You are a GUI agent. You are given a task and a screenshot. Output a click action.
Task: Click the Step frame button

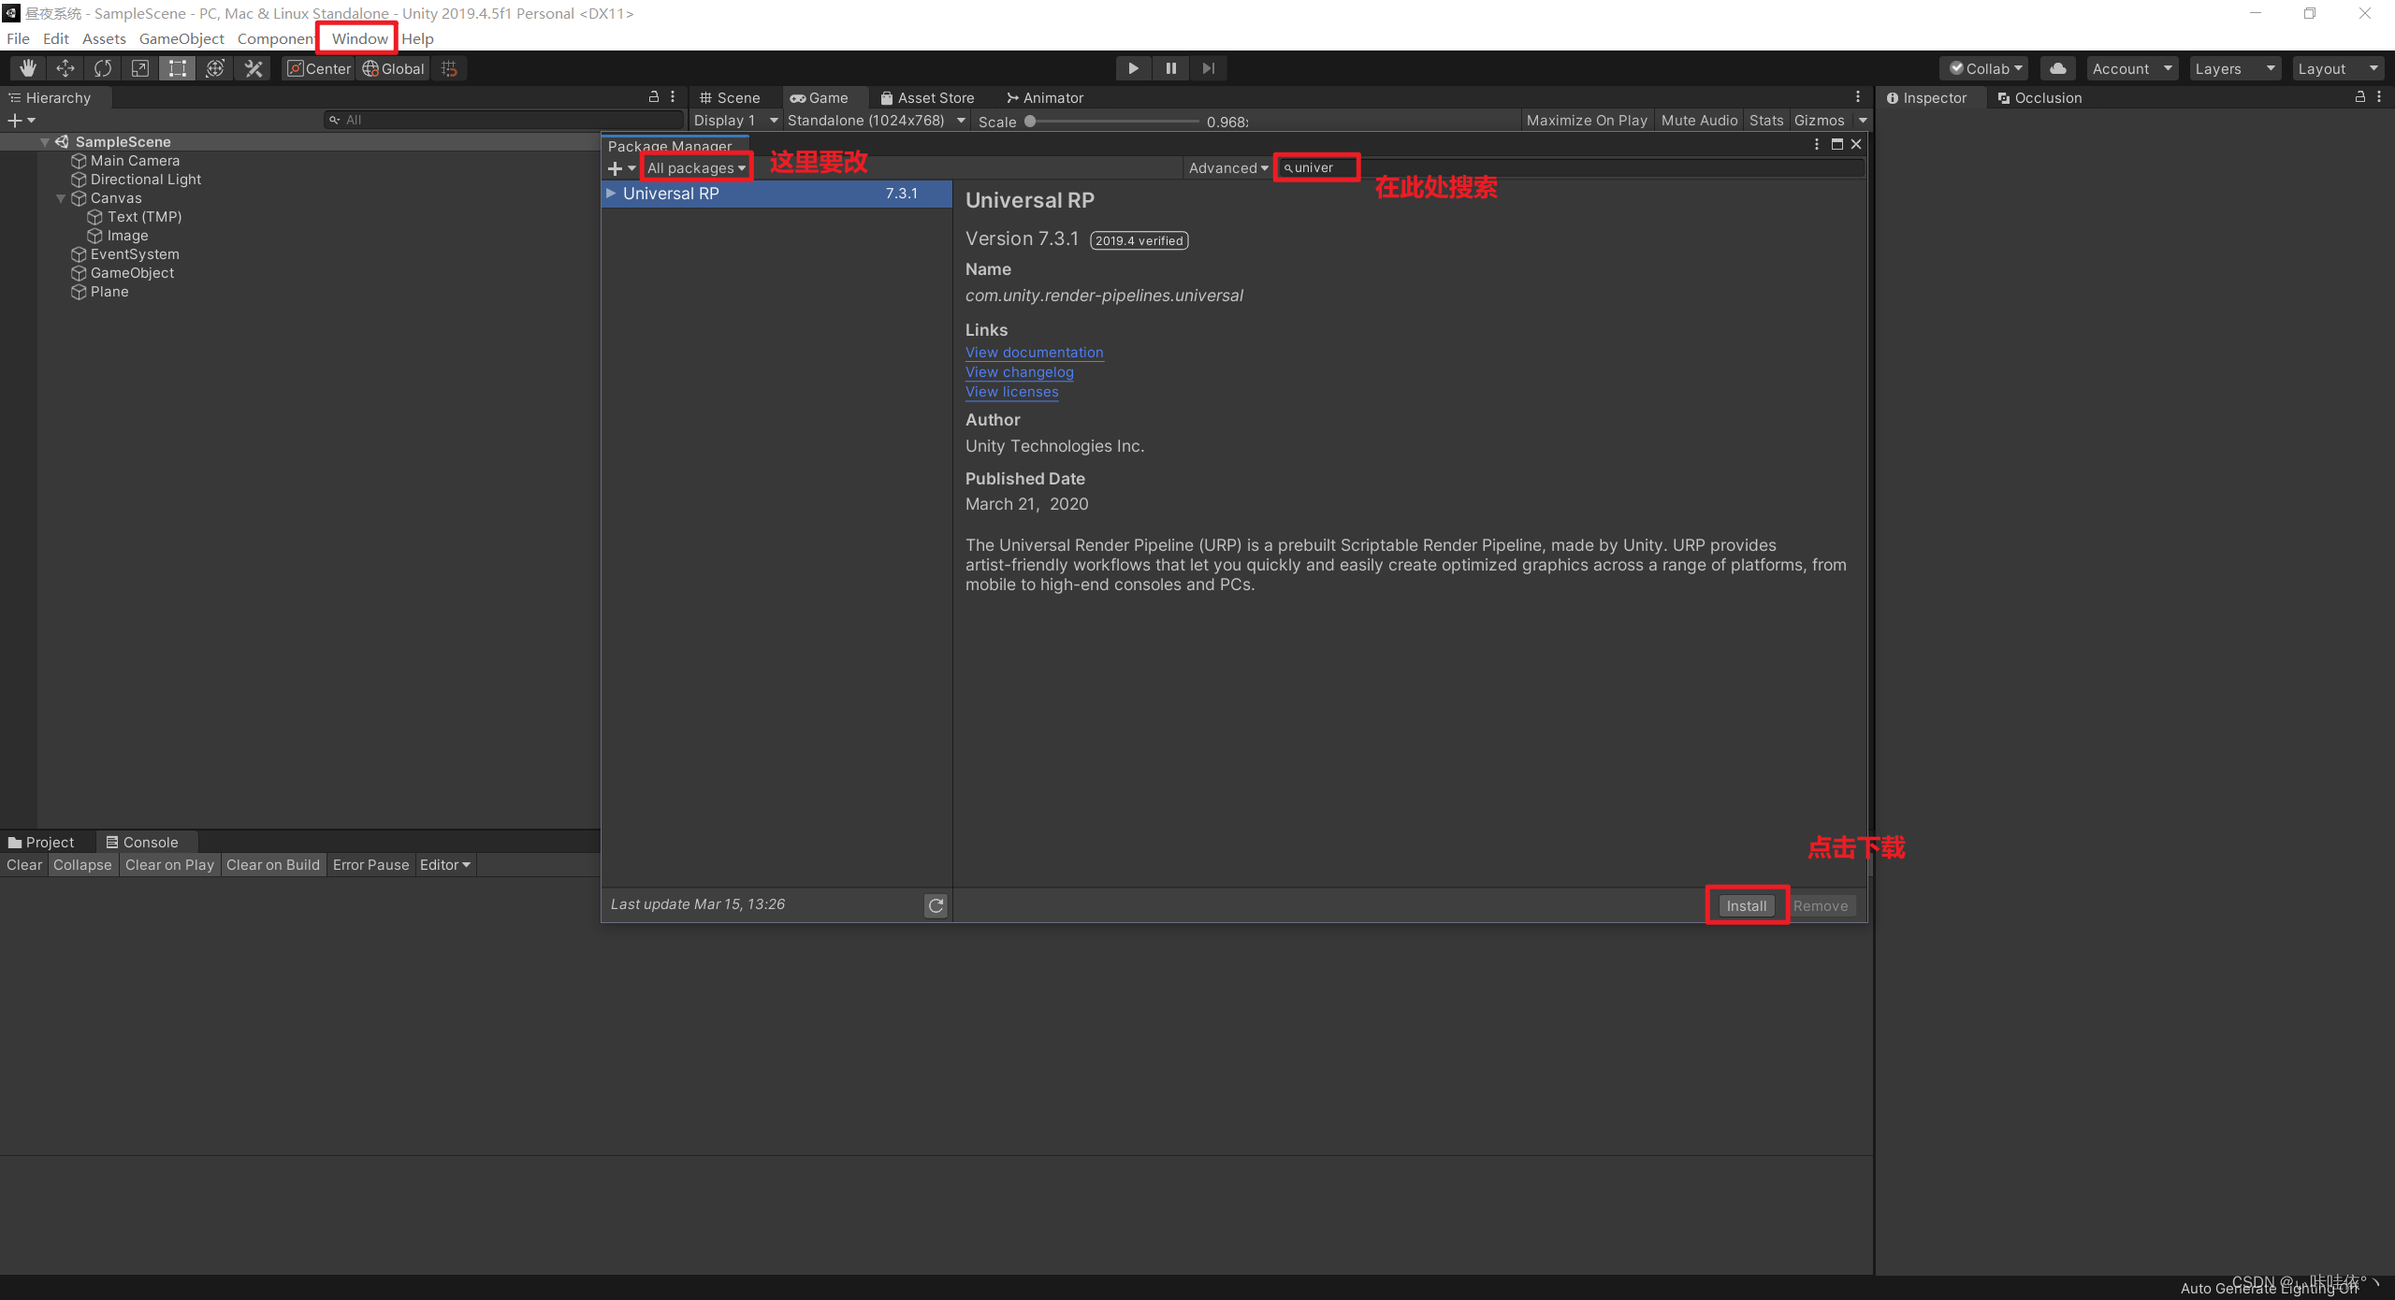pos(1208,68)
